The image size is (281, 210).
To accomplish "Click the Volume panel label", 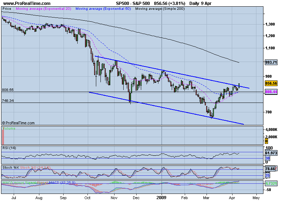I will click(x=9, y=128).
